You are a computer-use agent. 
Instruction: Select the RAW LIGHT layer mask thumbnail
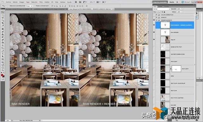coord(176,69)
